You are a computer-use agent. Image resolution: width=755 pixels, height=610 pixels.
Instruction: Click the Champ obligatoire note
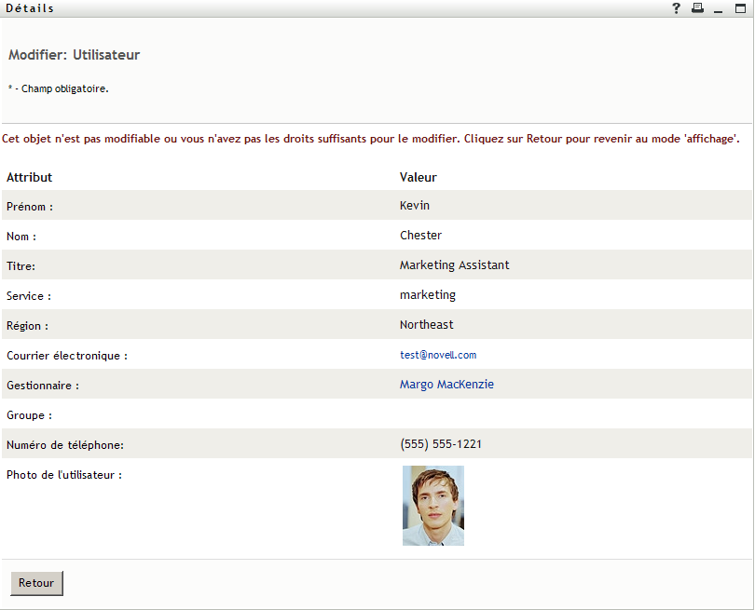[62, 89]
